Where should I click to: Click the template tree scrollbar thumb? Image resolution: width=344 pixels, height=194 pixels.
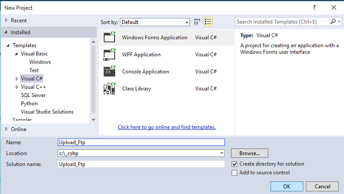(93, 79)
